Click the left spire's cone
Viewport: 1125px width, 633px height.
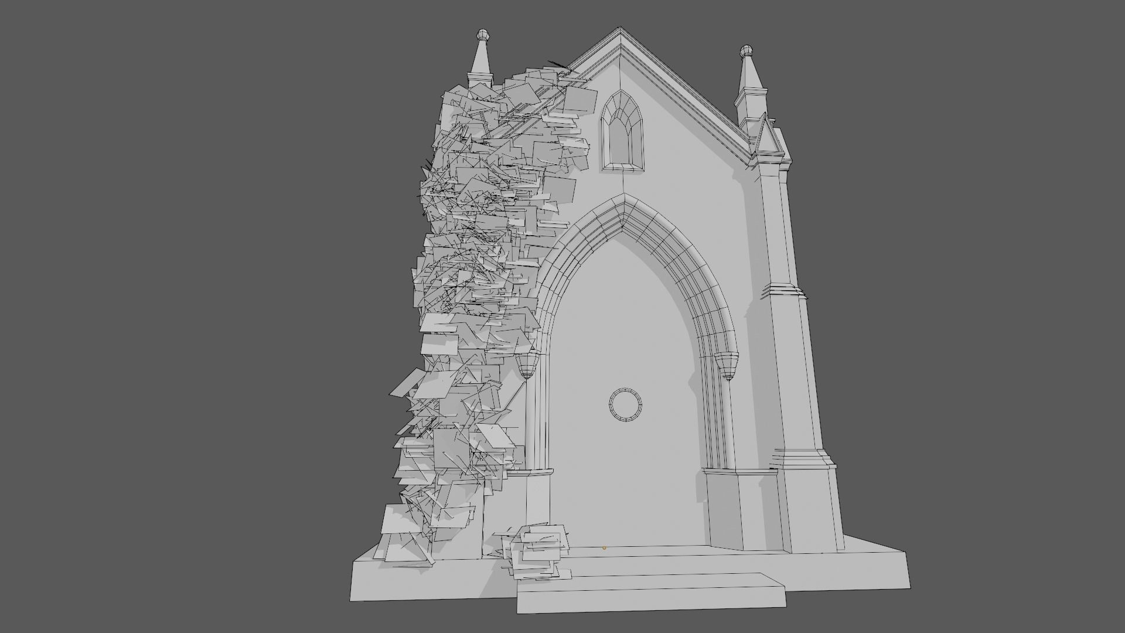[481, 59]
